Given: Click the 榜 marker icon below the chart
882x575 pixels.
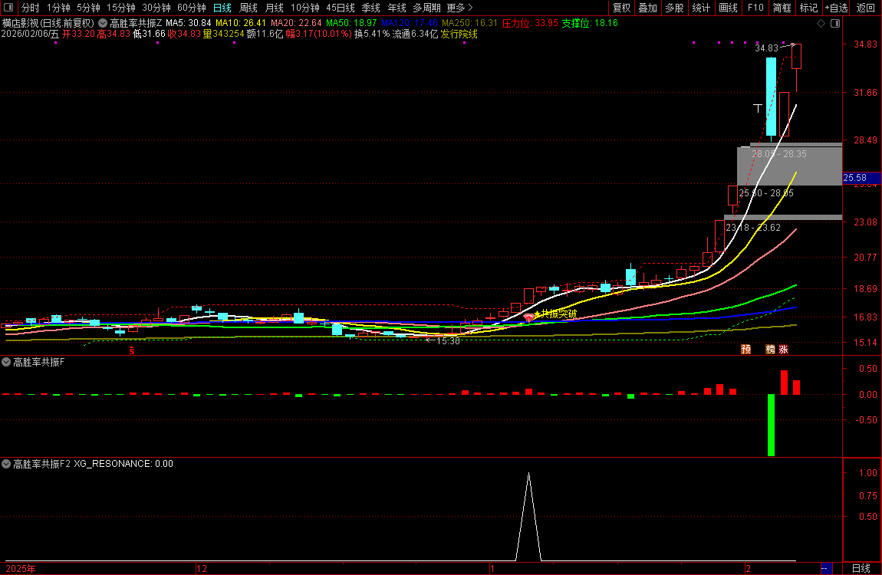Looking at the screenshot, I should (x=770, y=350).
